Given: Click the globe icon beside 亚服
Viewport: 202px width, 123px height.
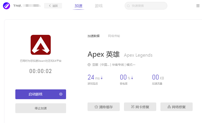Looking at the screenshot, I should [89, 65].
